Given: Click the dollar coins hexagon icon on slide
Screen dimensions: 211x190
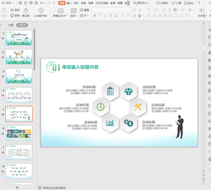Looking at the screenshot, I should click(x=129, y=123).
